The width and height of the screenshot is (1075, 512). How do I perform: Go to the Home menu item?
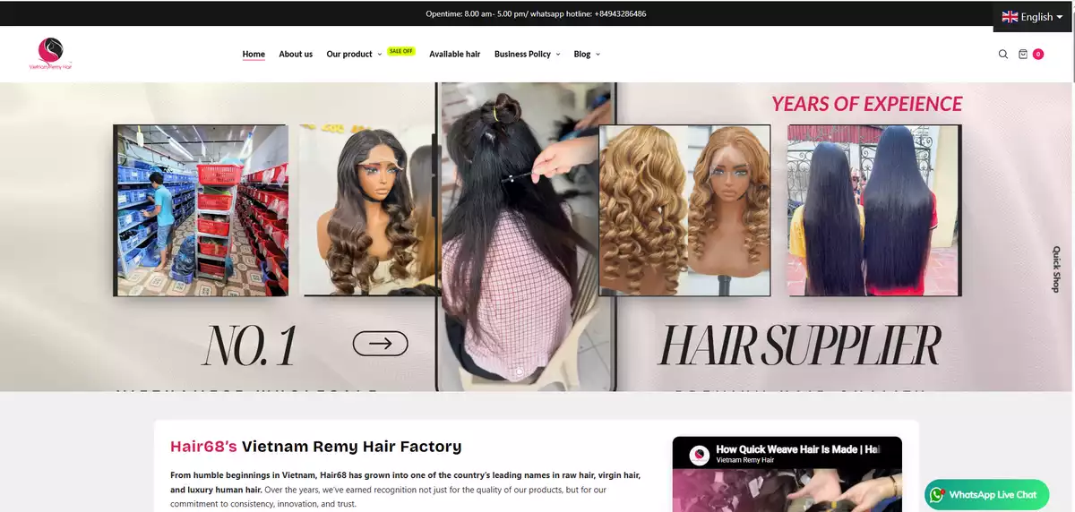[x=254, y=54]
